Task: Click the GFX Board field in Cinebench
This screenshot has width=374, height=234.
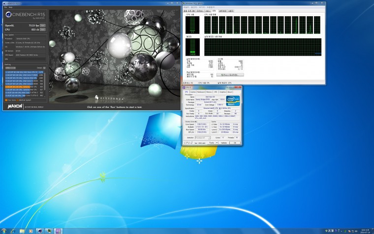Action: [x=31, y=55]
